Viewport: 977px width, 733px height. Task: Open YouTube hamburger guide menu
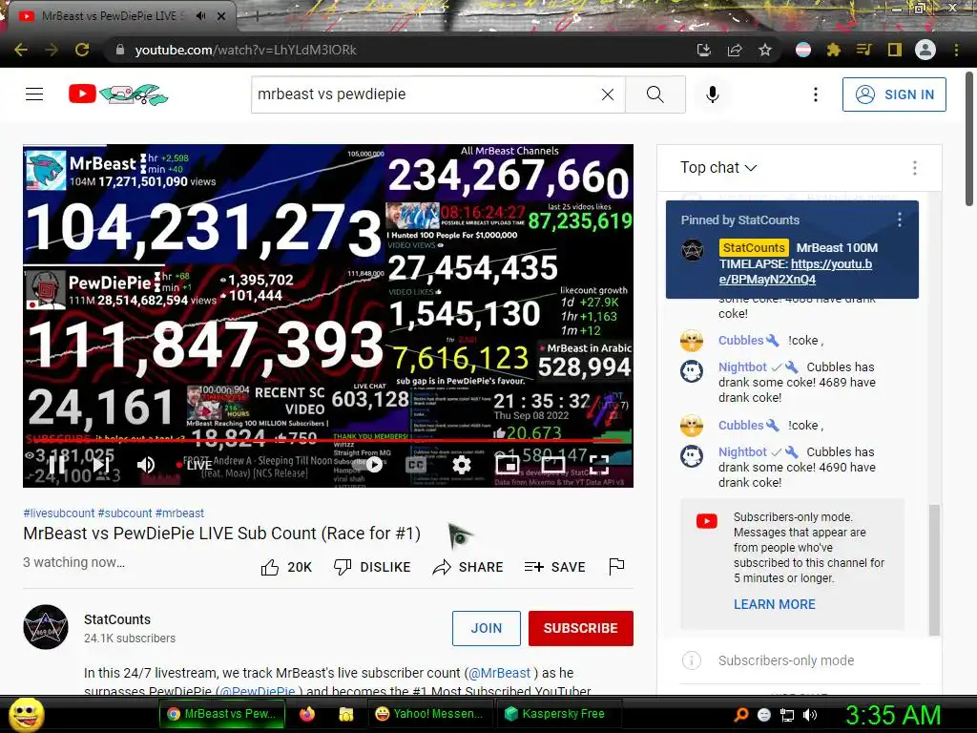point(34,94)
